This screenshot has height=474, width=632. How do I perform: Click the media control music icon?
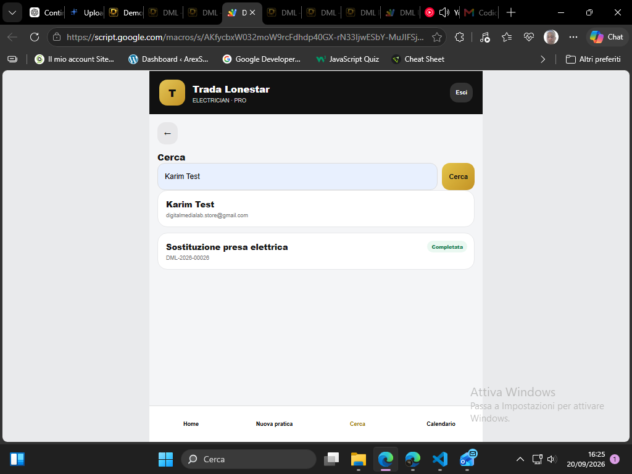click(x=485, y=37)
